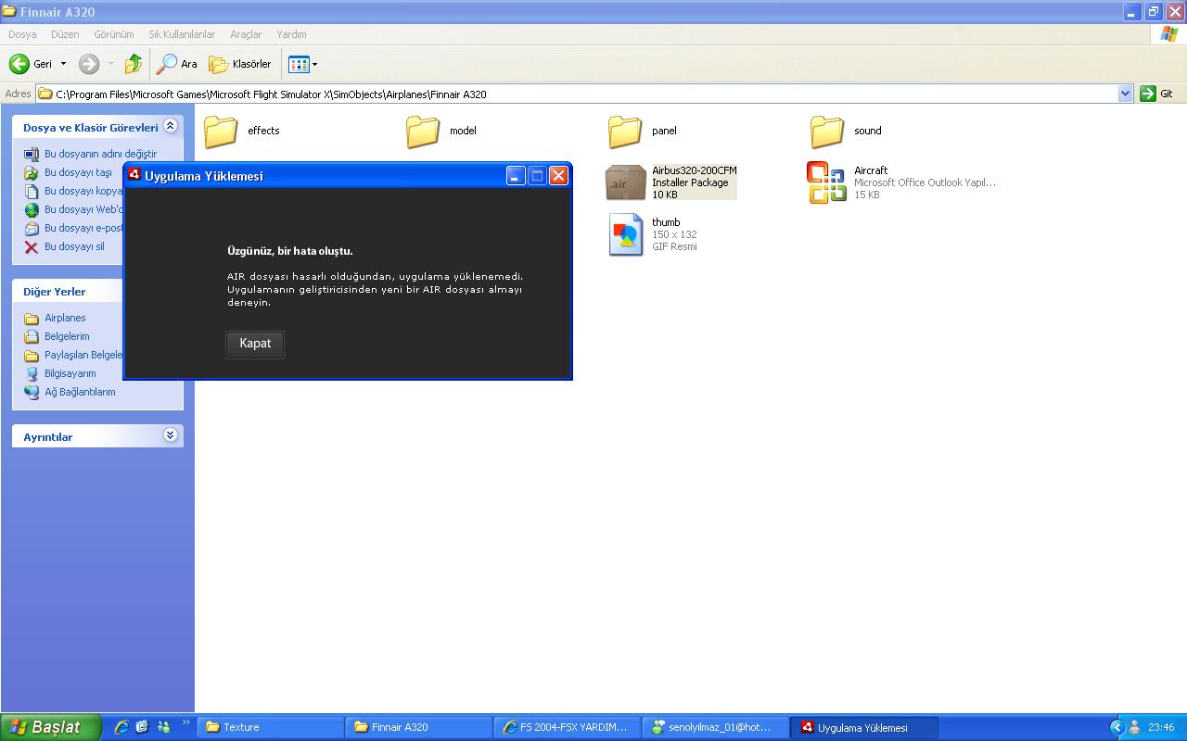1187x741 pixels.
Task: Click the copy this file icon
Action: [32, 191]
